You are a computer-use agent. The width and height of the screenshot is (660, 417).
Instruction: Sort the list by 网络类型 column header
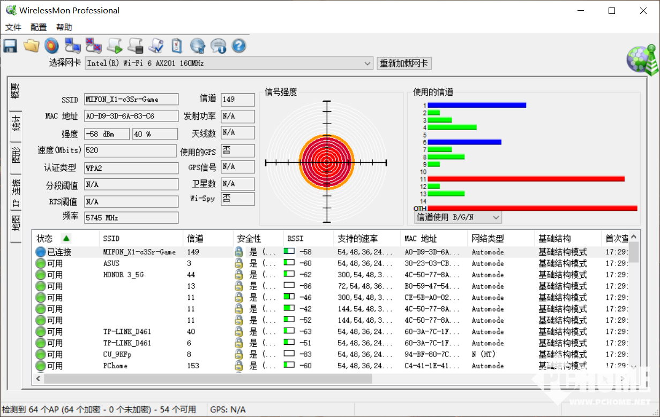click(x=500, y=238)
